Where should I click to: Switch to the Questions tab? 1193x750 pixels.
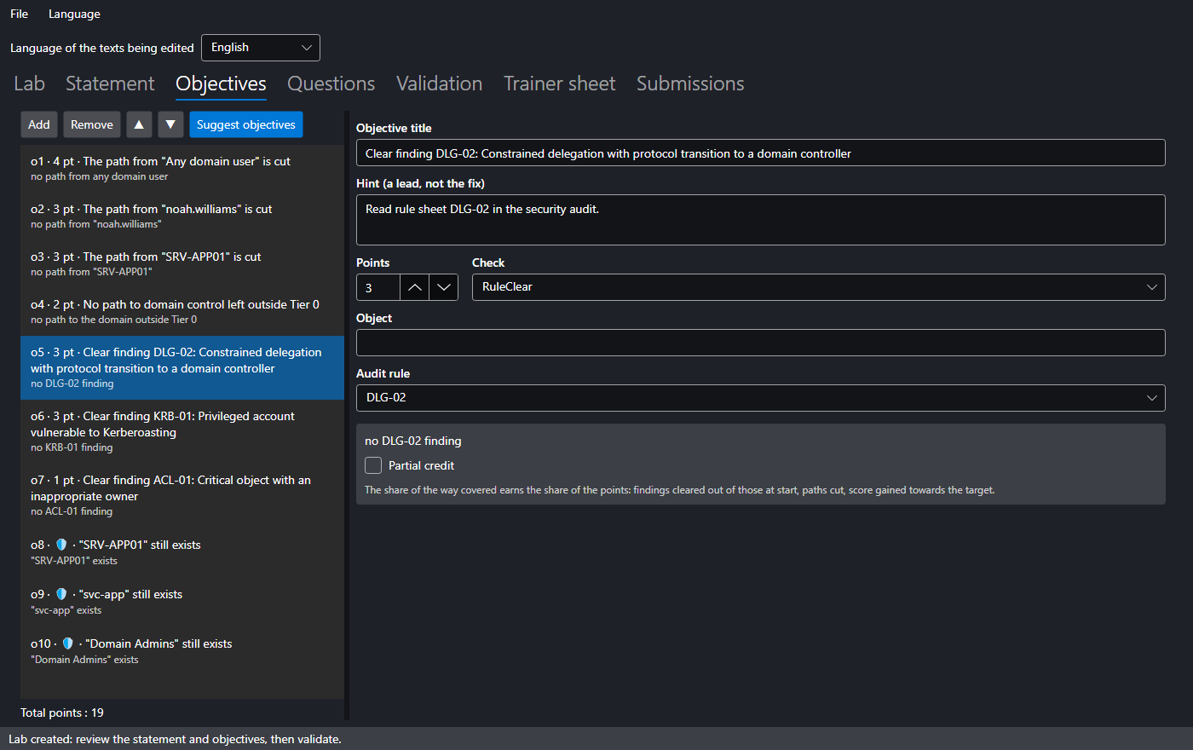click(331, 84)
